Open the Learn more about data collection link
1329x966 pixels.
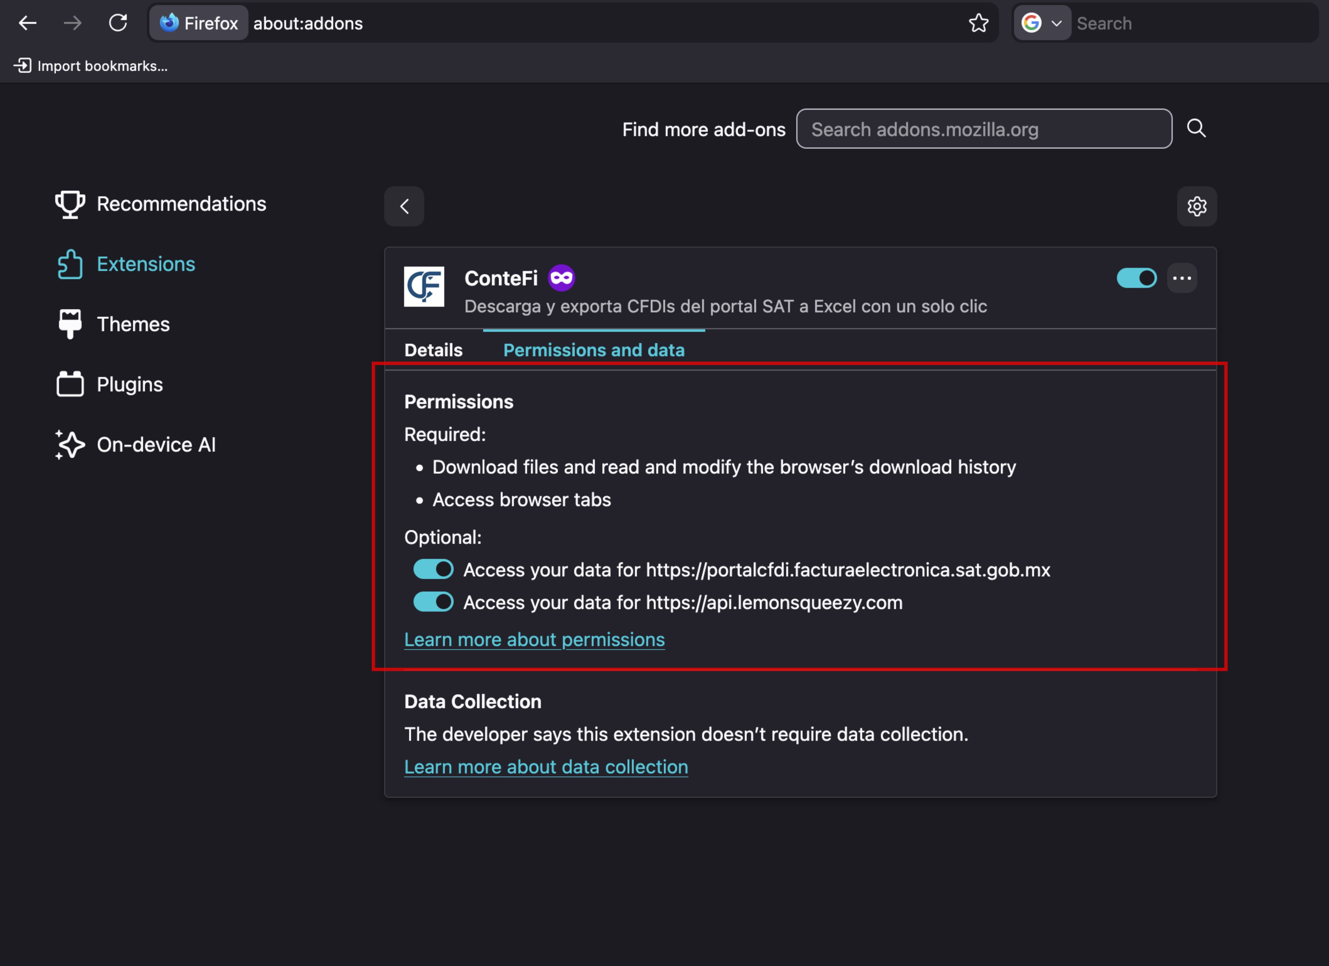click(x=546, y=767)
